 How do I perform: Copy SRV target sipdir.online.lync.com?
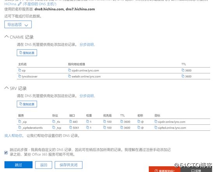(x=156, y=121)
